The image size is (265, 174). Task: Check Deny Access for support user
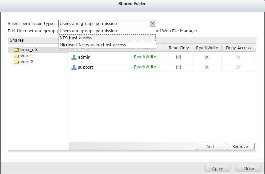(x=238, y=67)
